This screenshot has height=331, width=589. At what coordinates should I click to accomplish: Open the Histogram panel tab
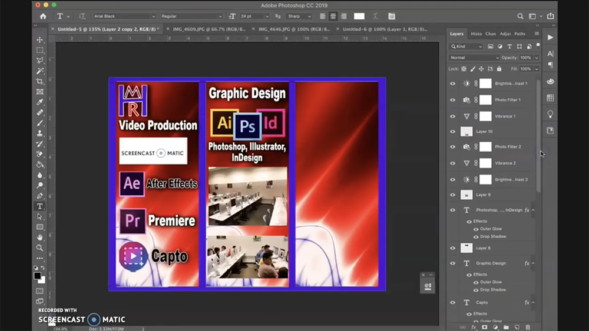point(477,34)
